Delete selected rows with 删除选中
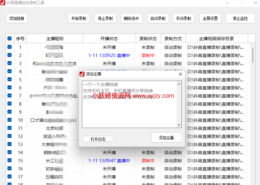This screenshot has width=260, height=185. [132, 18]
